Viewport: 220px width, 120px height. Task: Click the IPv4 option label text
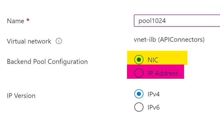point(154,94)
